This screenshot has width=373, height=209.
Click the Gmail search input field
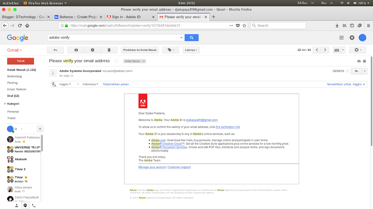(115, 37)
